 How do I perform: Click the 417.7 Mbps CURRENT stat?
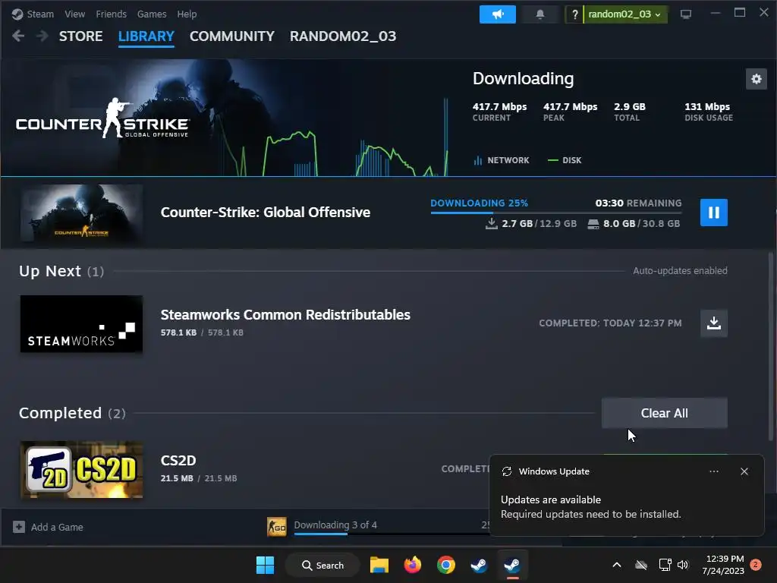click(x=499, y=112)
